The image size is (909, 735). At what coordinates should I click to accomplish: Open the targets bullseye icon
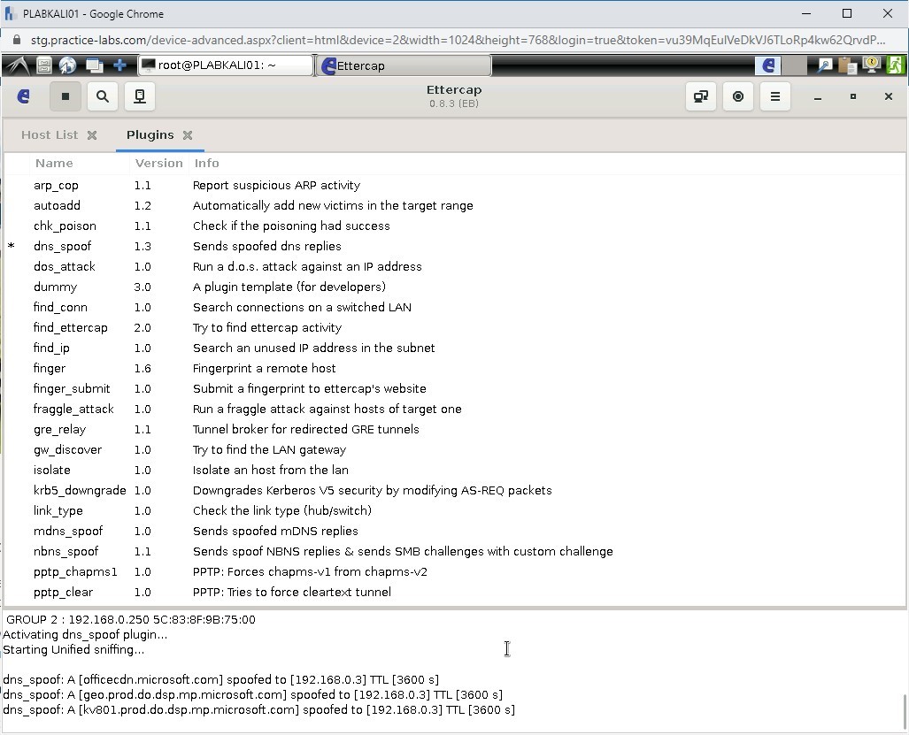tap(738, 96)
